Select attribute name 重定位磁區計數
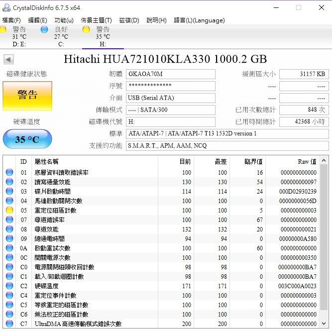Screen dimensions: 332x332 click(x=55, y=211)
